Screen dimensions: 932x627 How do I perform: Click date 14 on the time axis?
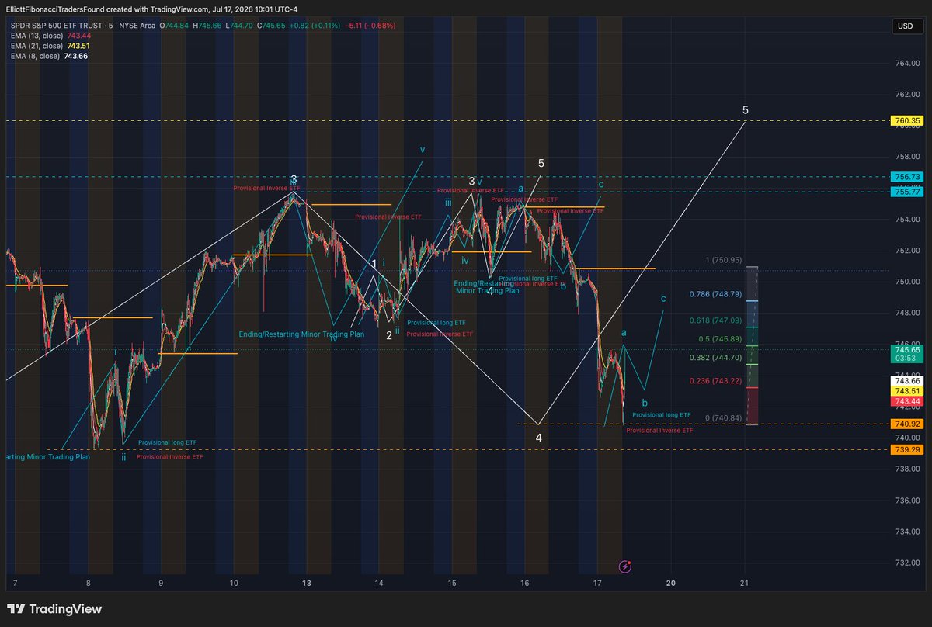coord(379,582)
